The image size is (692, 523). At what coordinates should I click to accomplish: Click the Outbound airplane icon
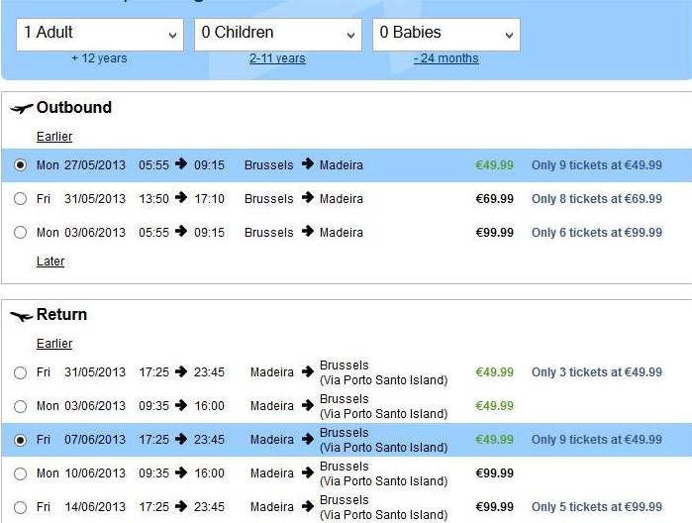click(x=21, y=108)
